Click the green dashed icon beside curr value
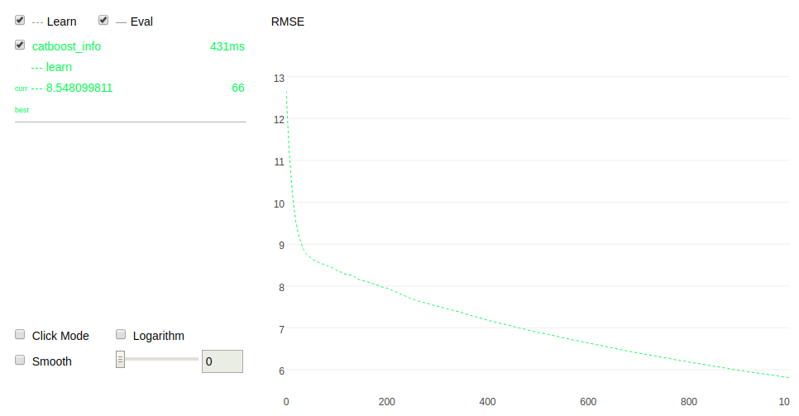Viewport: 799px width, 416px height. tap(36, 88)
